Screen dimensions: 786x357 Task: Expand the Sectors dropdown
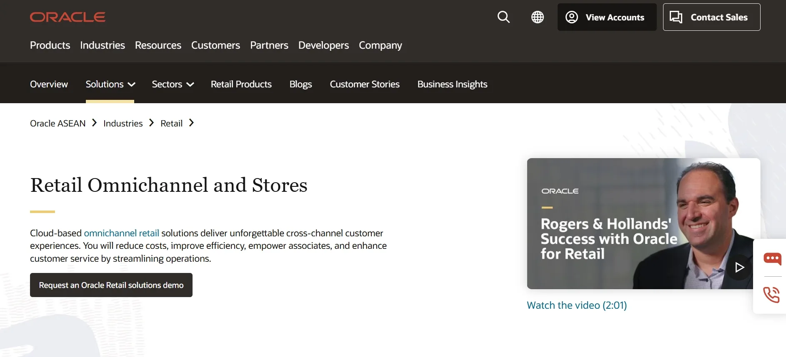tap(173, 84)
